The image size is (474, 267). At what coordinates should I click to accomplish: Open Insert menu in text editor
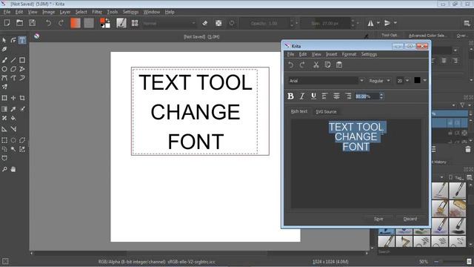coord(331,54)
